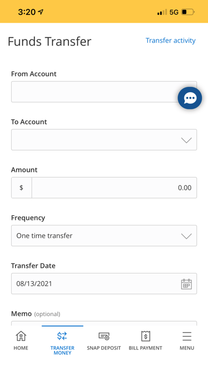The image size is (208, 369).
Task: Open the hamburger Menu icon
Action: coord(187,336)
